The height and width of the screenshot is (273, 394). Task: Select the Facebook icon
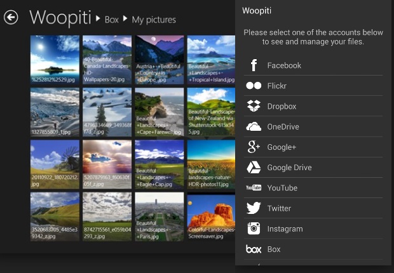pos(254,65)
